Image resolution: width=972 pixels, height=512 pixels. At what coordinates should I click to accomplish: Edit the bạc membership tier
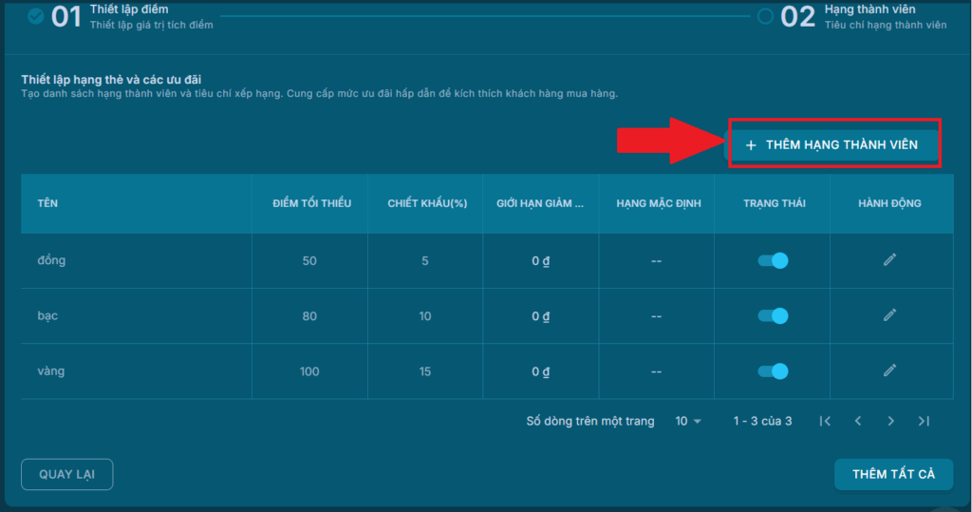889,315
